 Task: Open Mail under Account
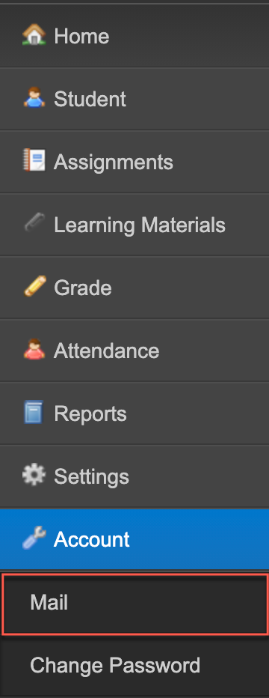[x=134, y=604]
